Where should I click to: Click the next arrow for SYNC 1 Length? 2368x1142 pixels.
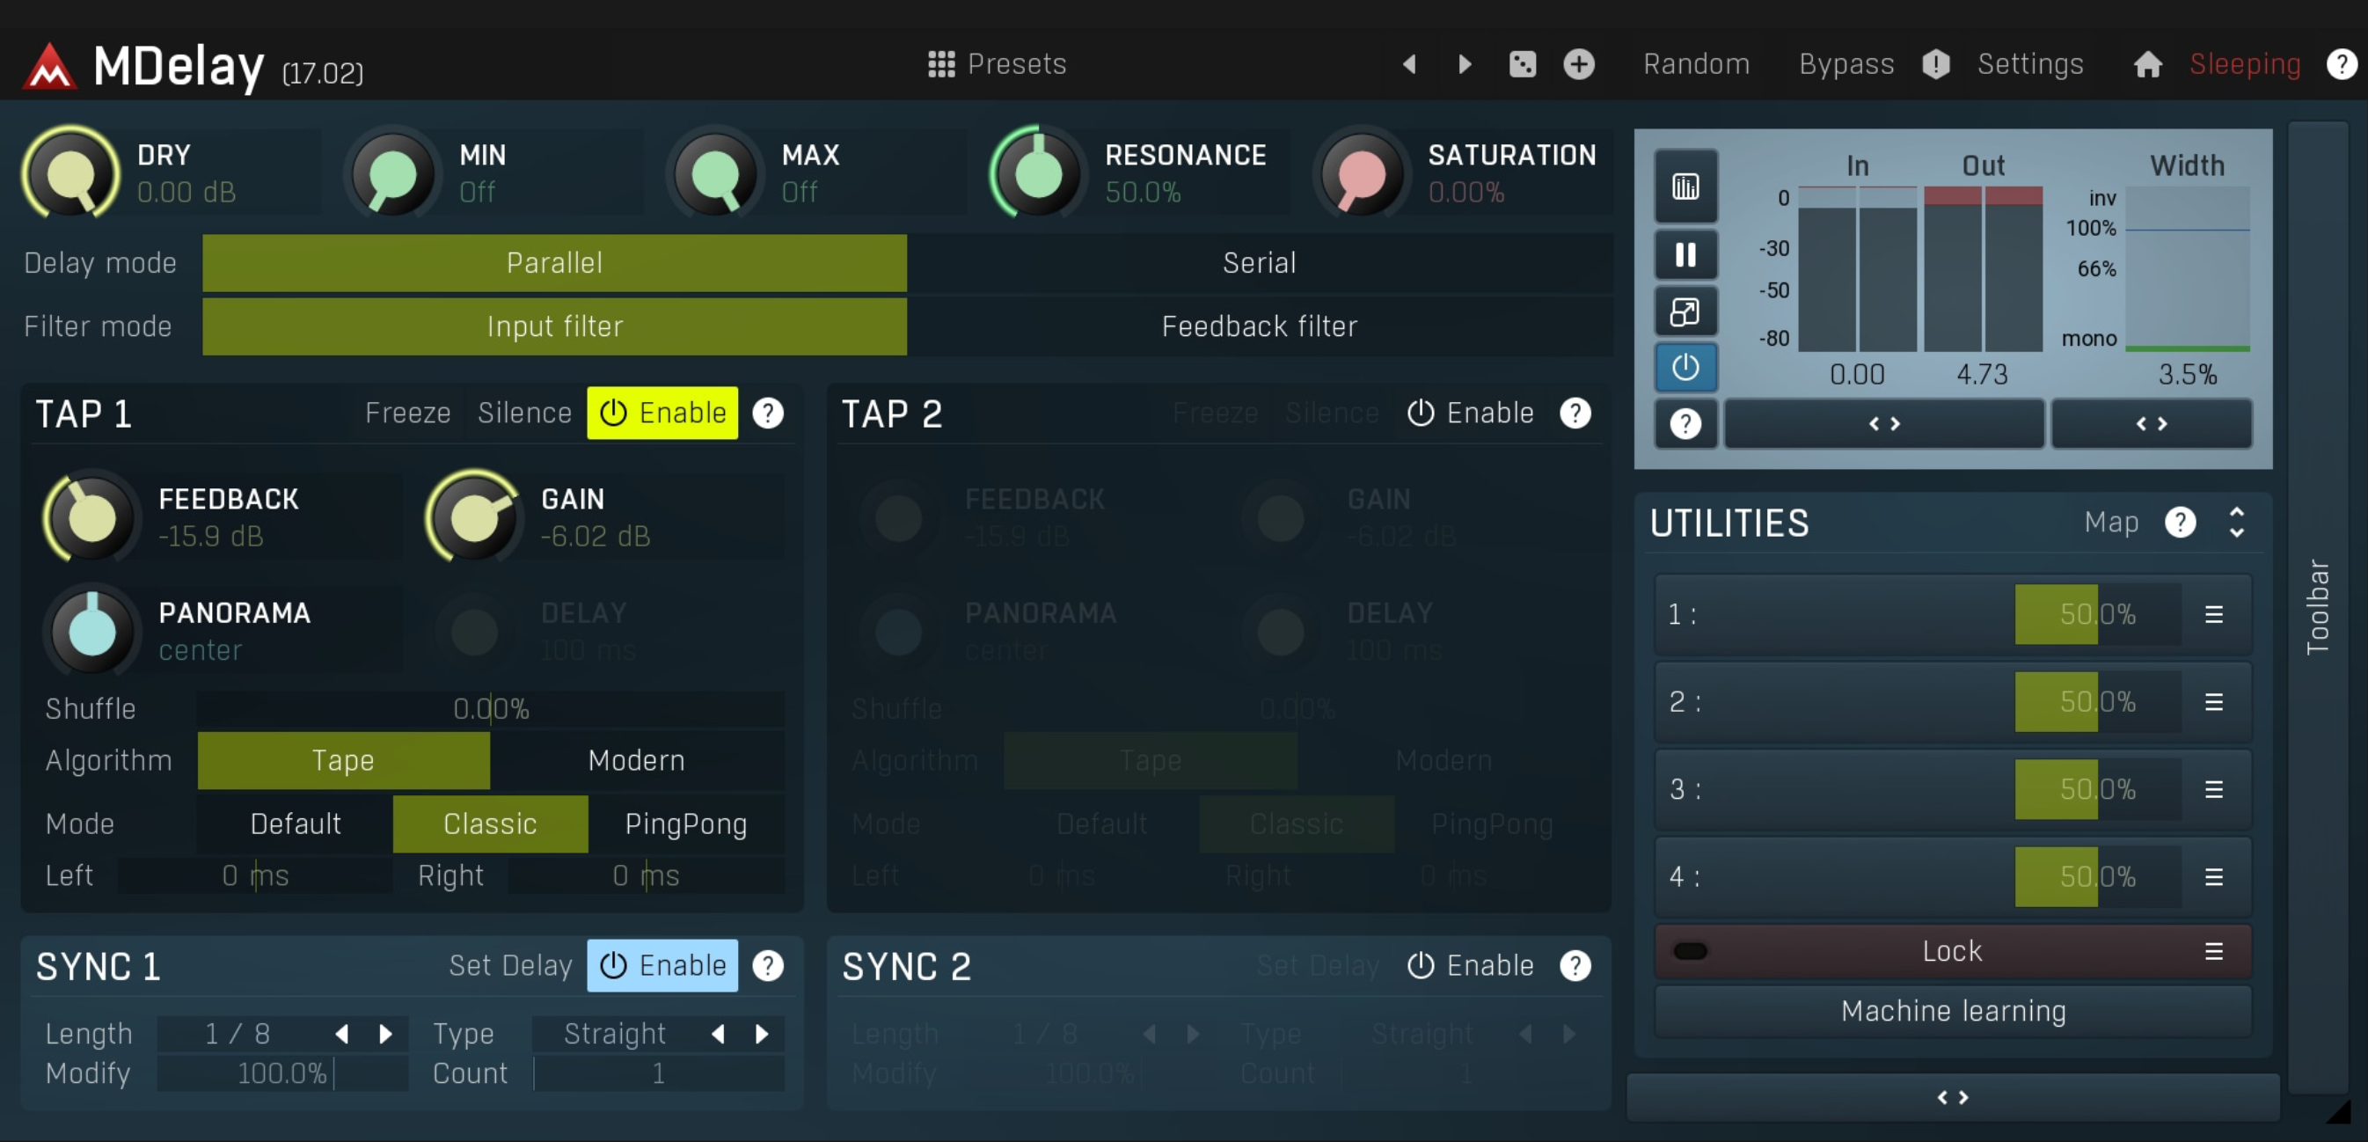[386, 1035]
